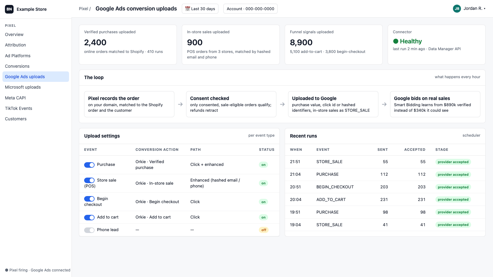Open Customers in the sidebar
Image resolution: width=493 pixels, height=277 pixels.
point(36,119)
